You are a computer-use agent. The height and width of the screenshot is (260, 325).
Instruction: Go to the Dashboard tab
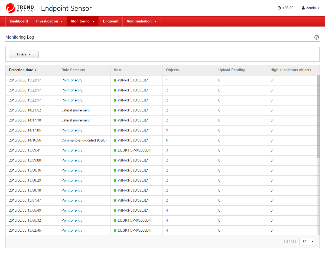click(x=19, y=21)
